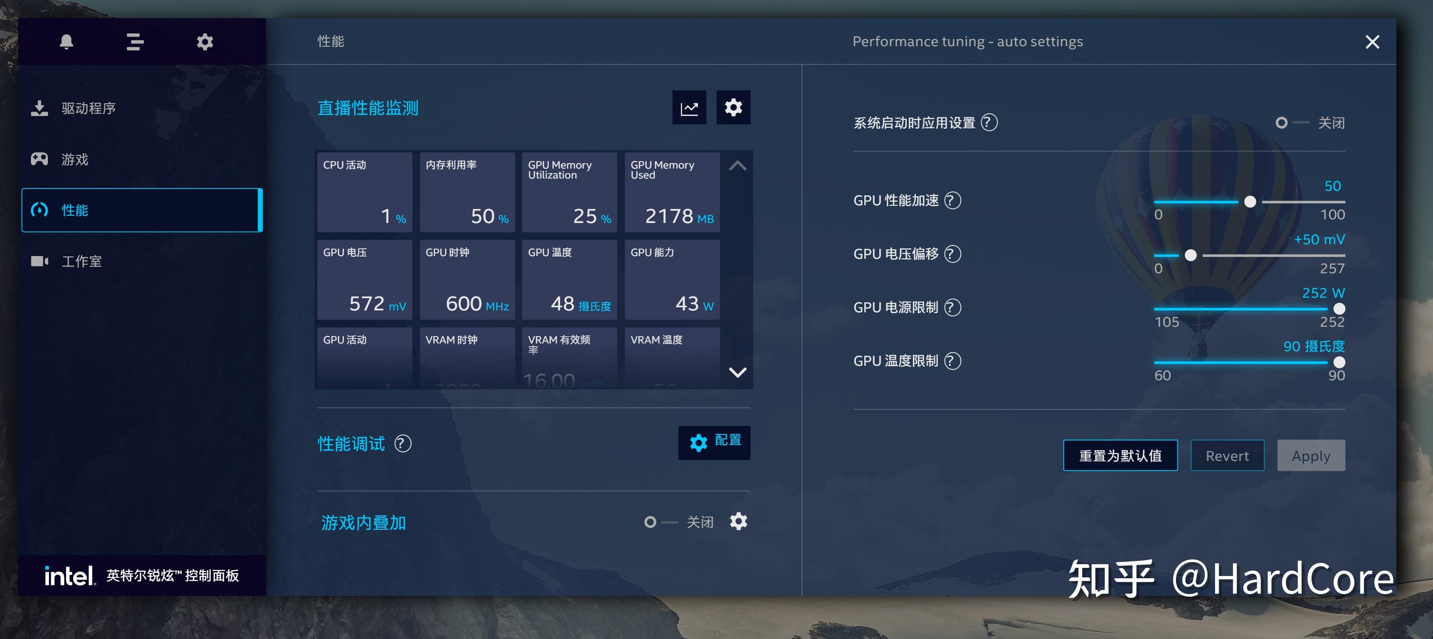1433x639 pixels.
Task: Click help icon next to 系统启动时应用设置
Action: pyautogui.click(x=988, y=122)
